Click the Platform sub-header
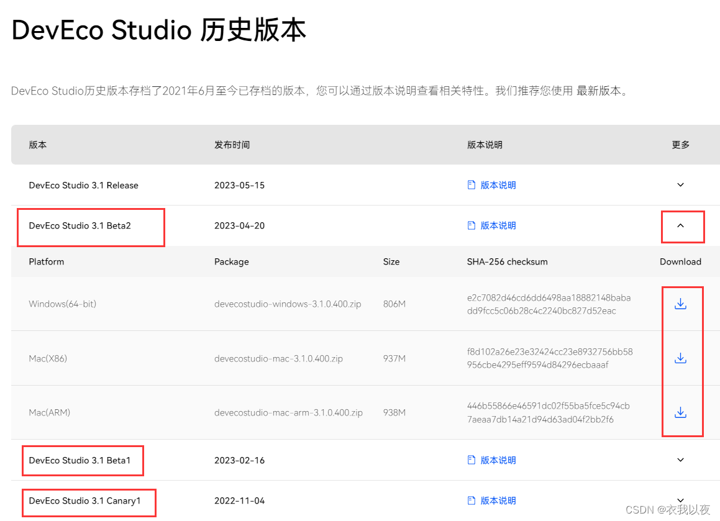Screen dimensions: 720x521 tap(47, 261)
